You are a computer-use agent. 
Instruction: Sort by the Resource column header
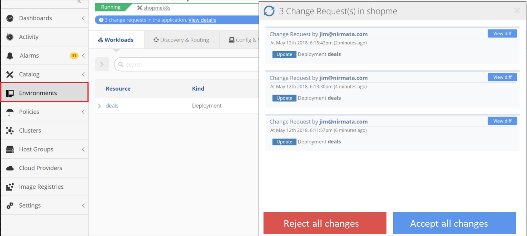click(x=118, y=88)
